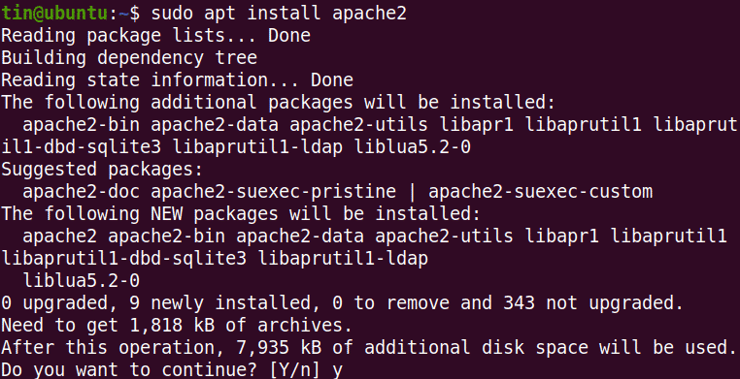
Task: Click after the typed 'y' answer
Action: (x=346, y=370)
